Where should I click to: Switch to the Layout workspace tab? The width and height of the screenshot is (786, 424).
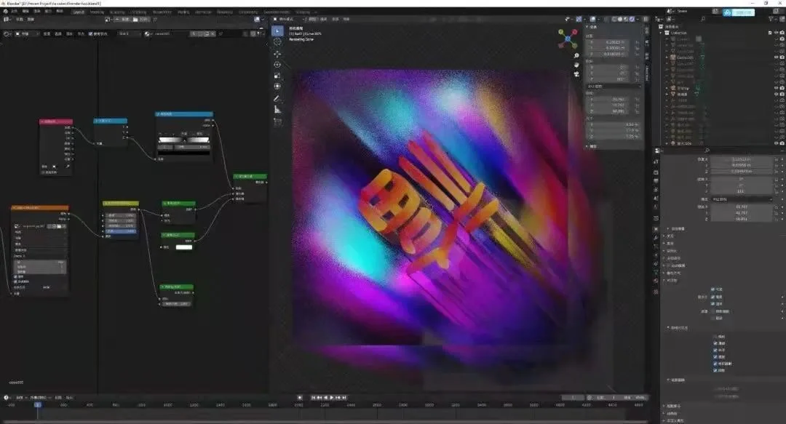(79, 12)
